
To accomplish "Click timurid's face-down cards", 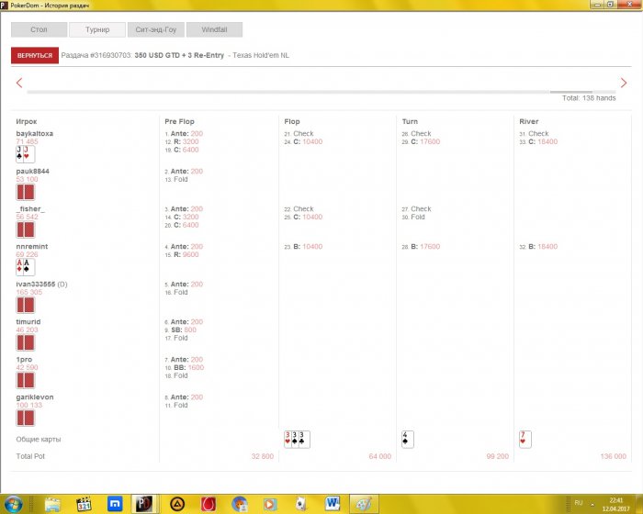I will pos(26,342).
